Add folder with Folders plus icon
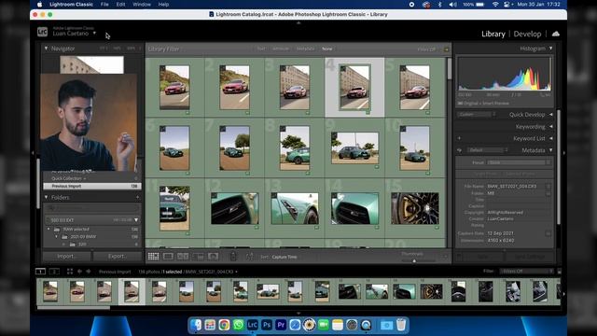Image resolution: width=597 pixels, height=336 pixels. pyautogui.click(x=137, y=197)
